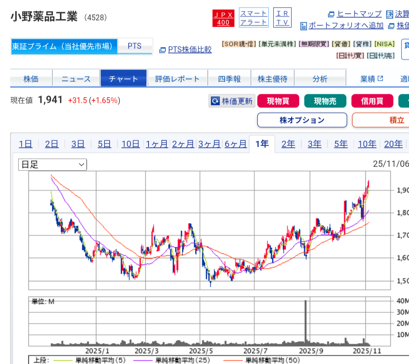
Task: Click the refresh arrow icon in 株価更新
Action: click(x=215, y=101)
